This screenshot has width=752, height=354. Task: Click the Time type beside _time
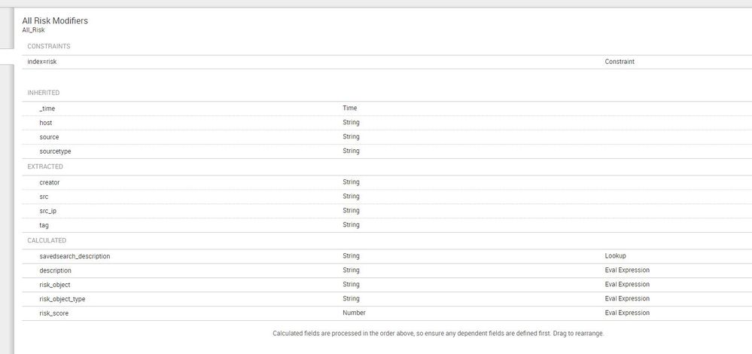(x=350, y=108)
